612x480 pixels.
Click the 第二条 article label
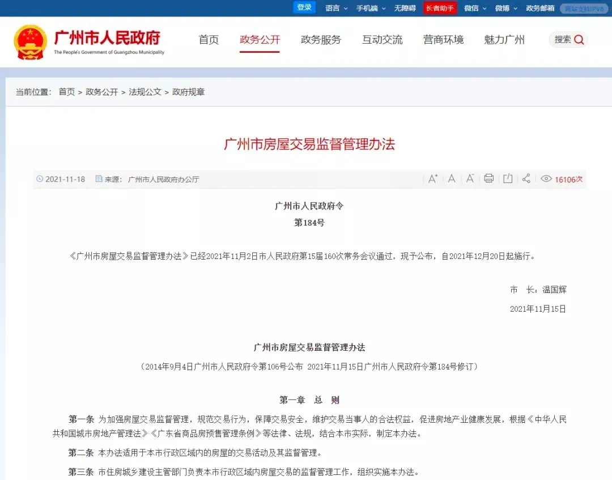pos(81,453)
